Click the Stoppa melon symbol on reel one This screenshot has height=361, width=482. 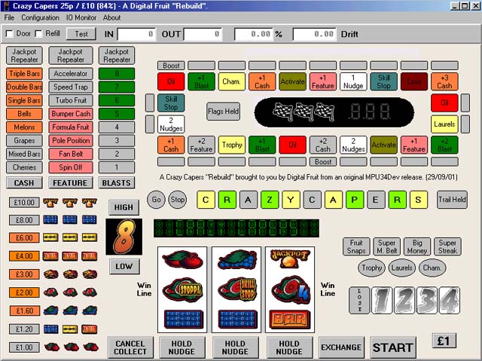coord(182,289)
